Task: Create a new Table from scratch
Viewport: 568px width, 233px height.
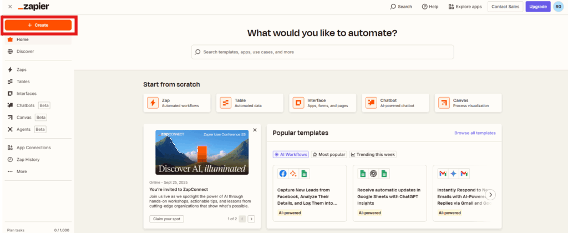Action: click(250, 103)
